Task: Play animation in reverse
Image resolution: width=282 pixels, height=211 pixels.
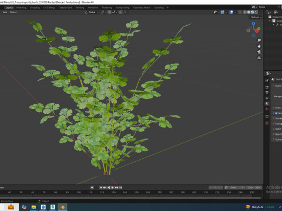Action: coord(109,188)
